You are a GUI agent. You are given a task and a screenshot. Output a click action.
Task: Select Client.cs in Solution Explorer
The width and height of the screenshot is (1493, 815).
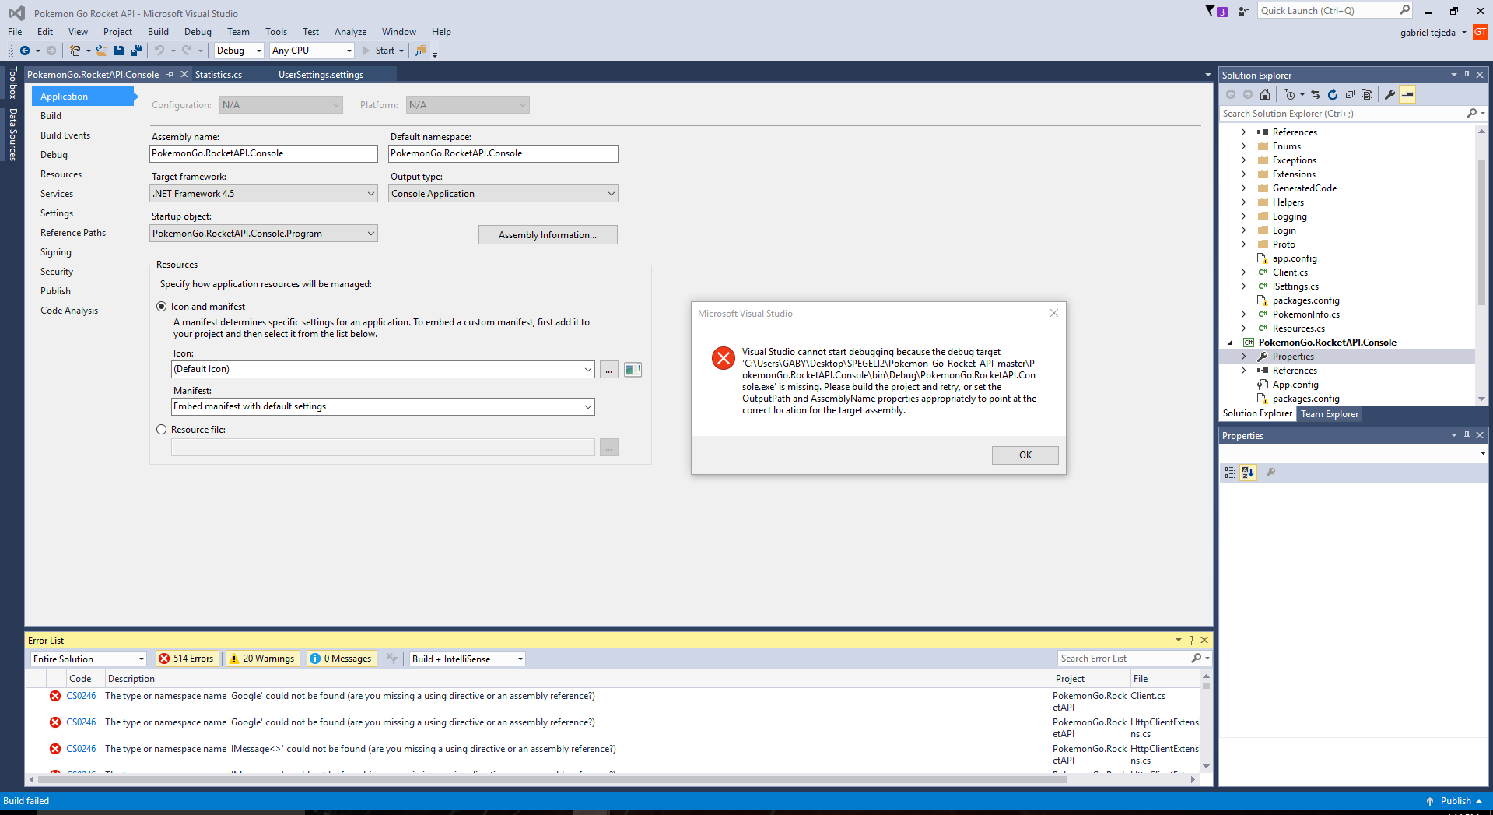tap(1290, 272)
